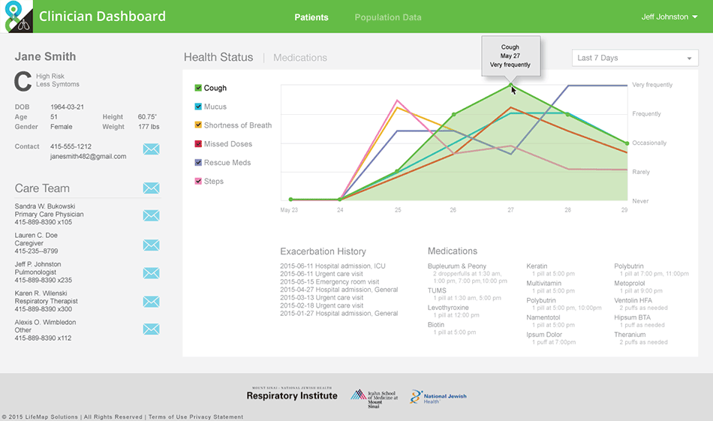This screenshot has height=421, width=713.
Task: Click the patient name Jane Smith
Action: click(x=46, y=56)
